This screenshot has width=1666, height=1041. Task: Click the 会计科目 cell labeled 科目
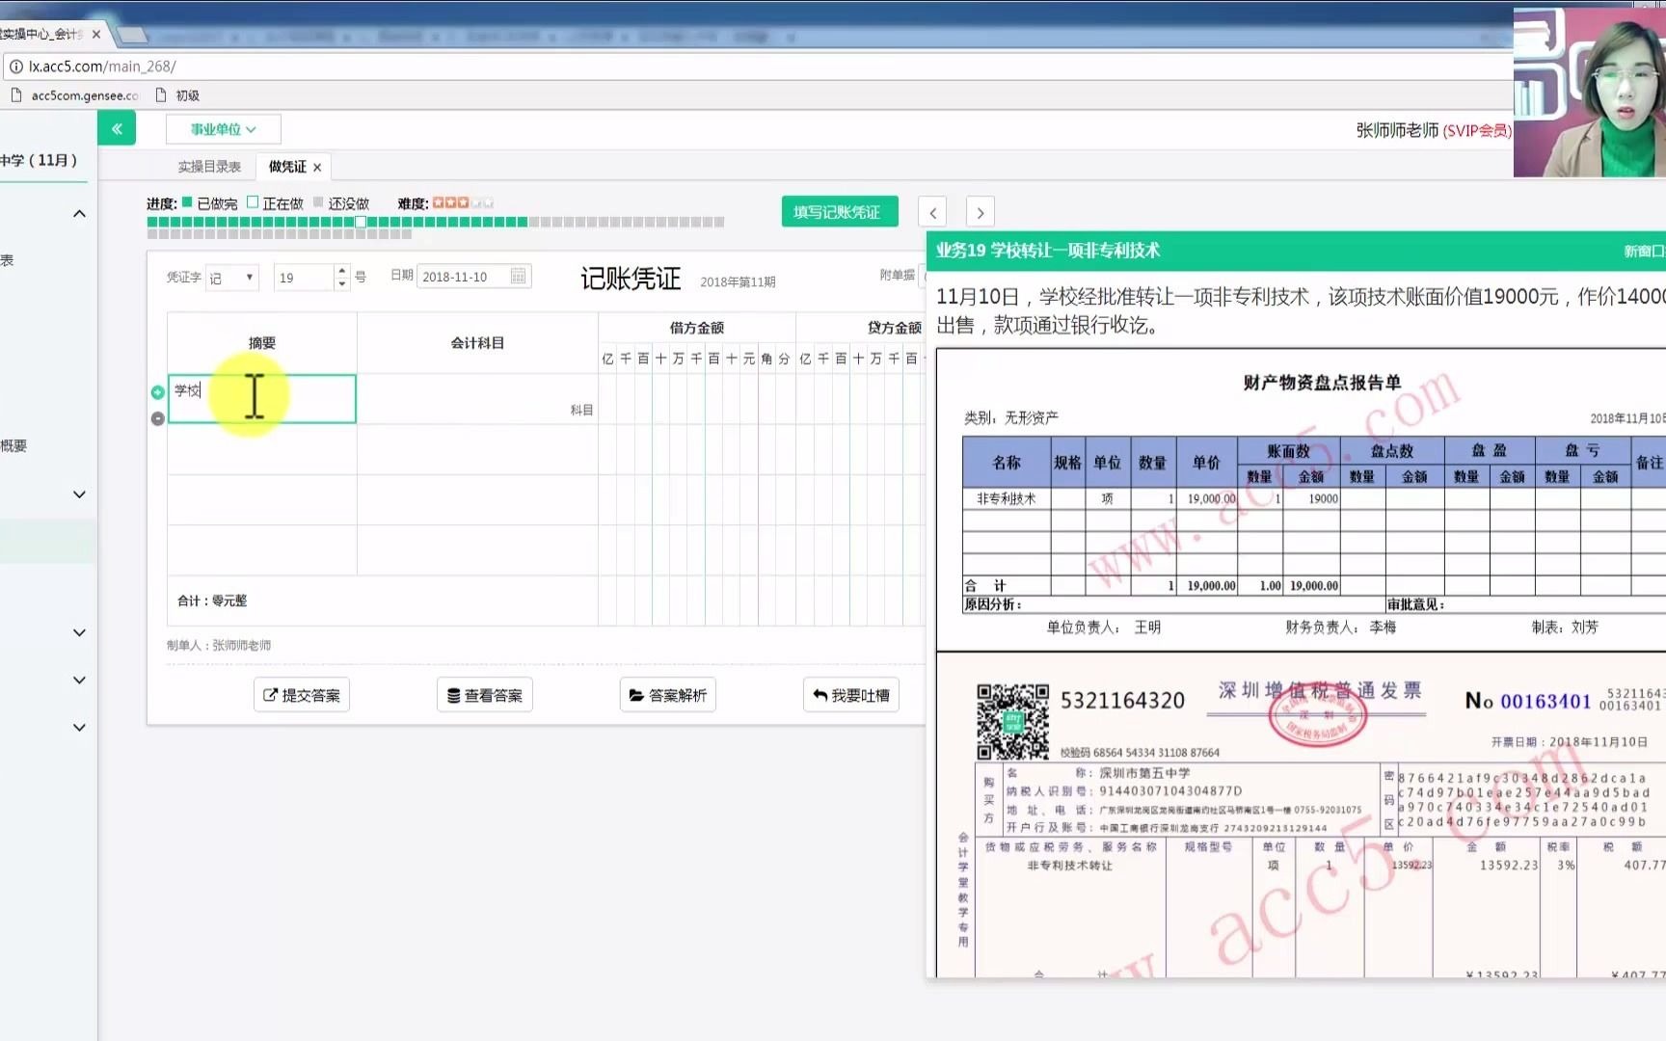[x=477, y=399]
